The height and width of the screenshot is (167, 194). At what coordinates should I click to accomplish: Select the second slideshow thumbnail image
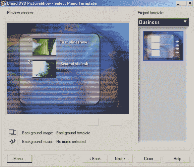pyautogui.click(x=44, y=69)
